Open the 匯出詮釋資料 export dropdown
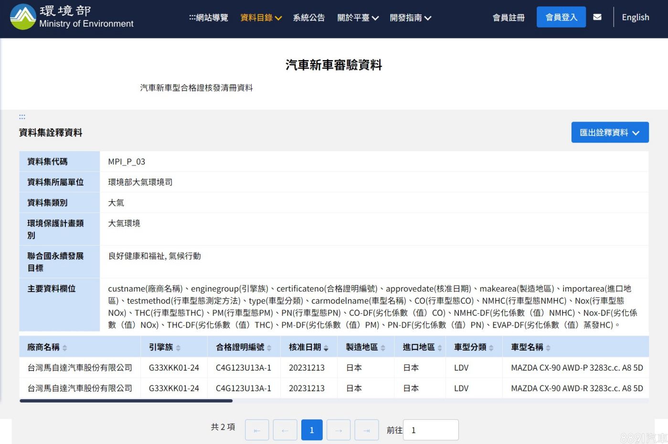 point(610,133)
